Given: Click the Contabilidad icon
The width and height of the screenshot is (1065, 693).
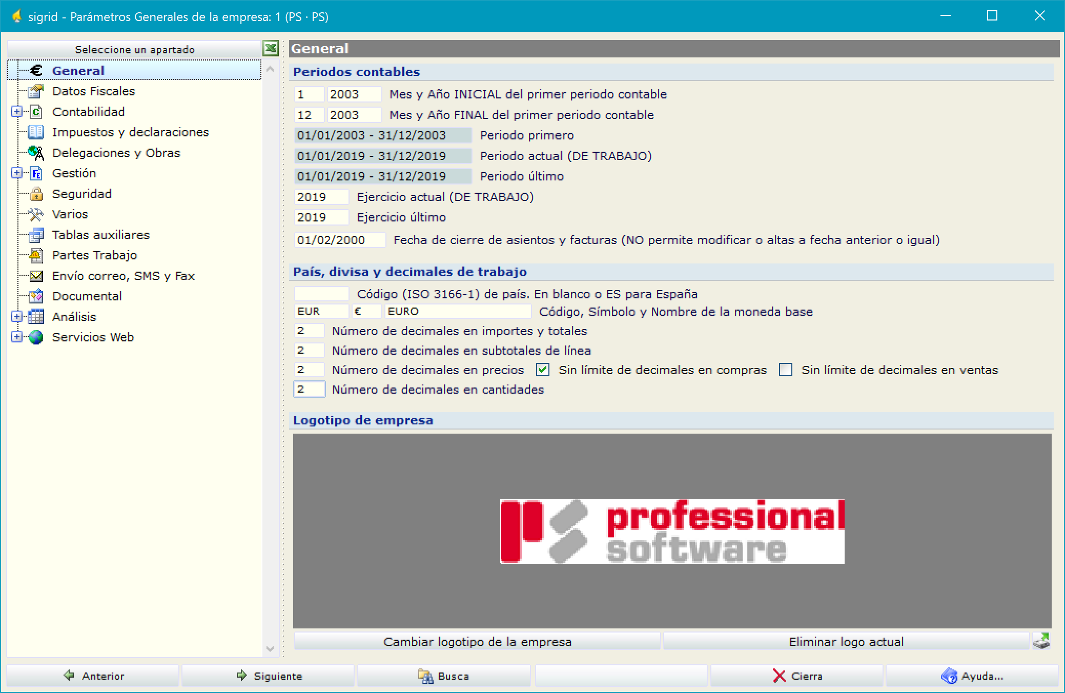Looking at the screenshot, I should click(36, 111).
